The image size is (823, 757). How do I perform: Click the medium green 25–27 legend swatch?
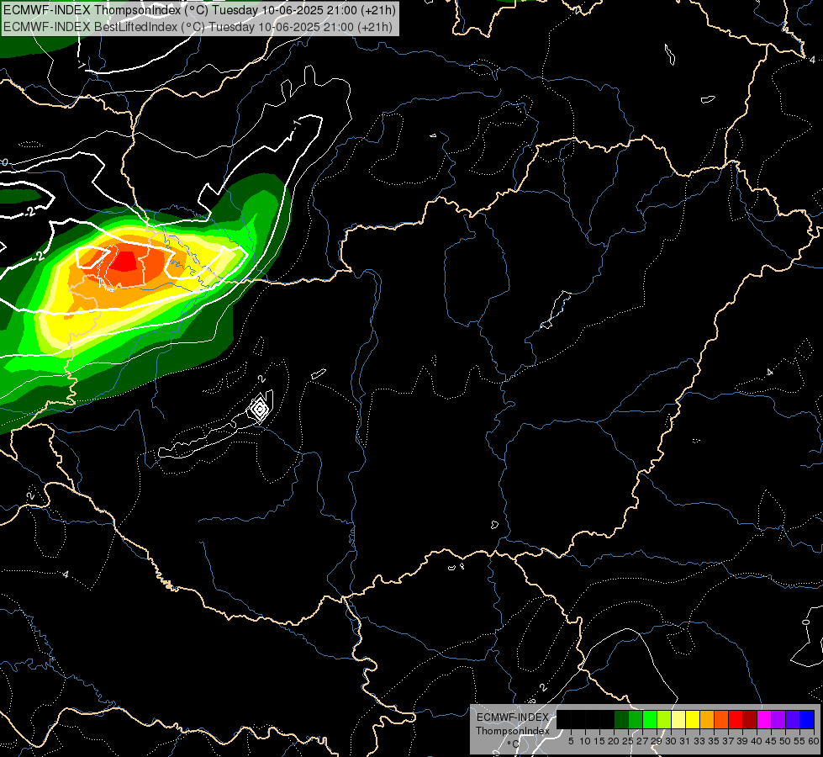(636, 719)
